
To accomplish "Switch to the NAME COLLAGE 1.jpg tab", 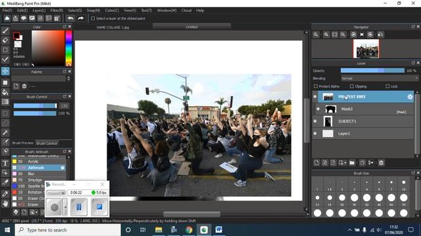I will point(112,28).
